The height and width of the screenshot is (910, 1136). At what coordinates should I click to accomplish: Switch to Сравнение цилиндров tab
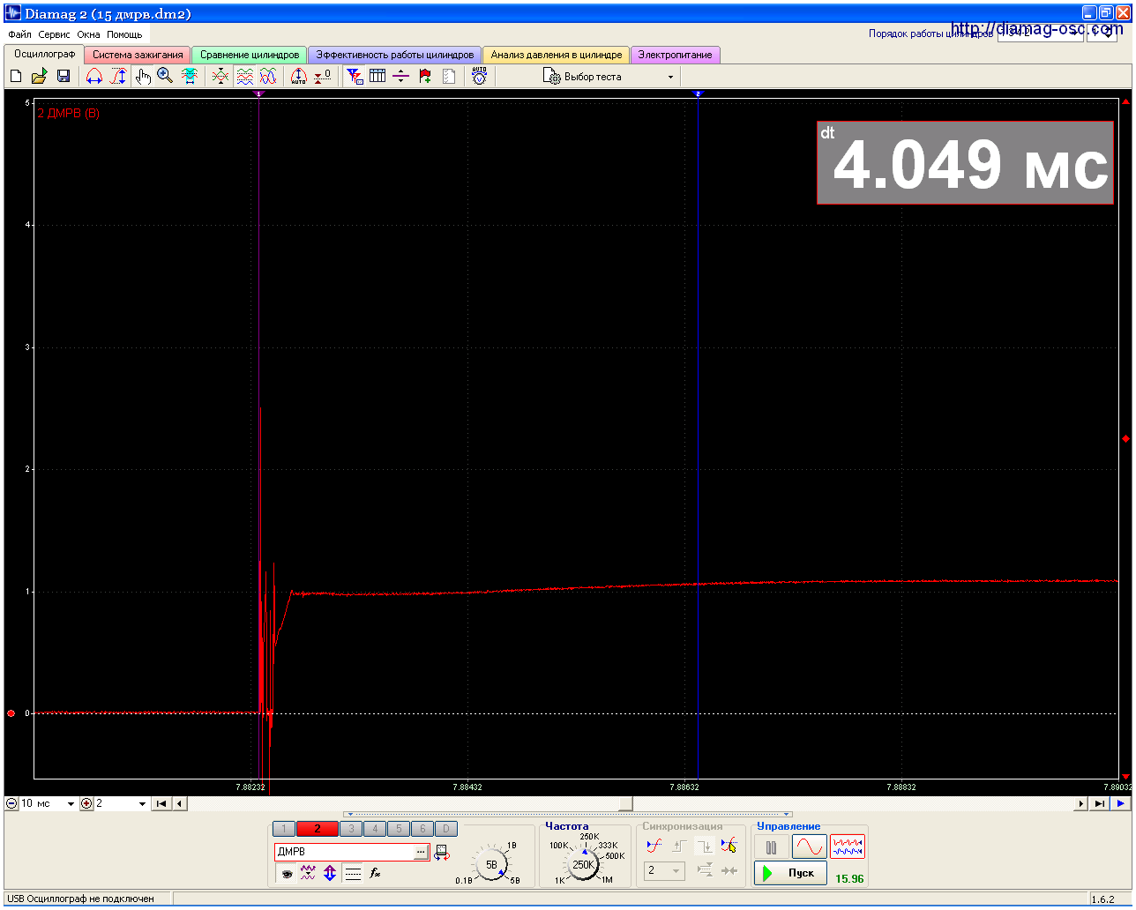coord(250,55)
